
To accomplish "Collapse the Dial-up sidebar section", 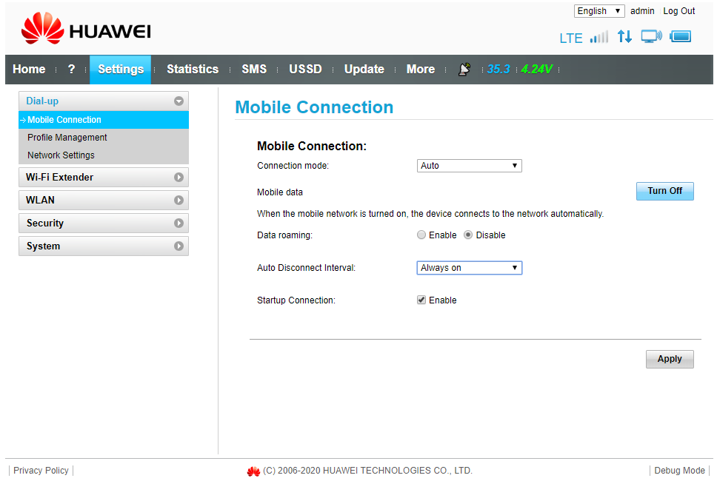I will 104,101.
